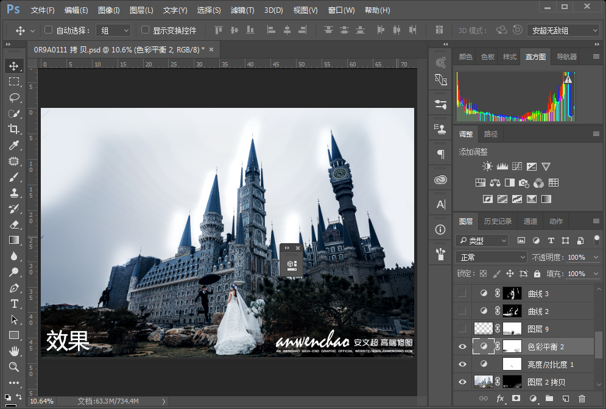606x409 pixels.
Task: Open the 组 auto-select dropdown
Action: (113, 30)
